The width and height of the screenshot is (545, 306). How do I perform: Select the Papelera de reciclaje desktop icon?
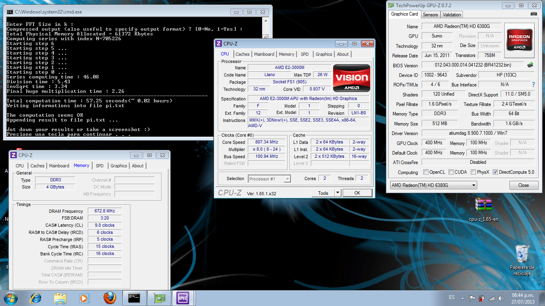pyautogui.click(x=522, y=260)
